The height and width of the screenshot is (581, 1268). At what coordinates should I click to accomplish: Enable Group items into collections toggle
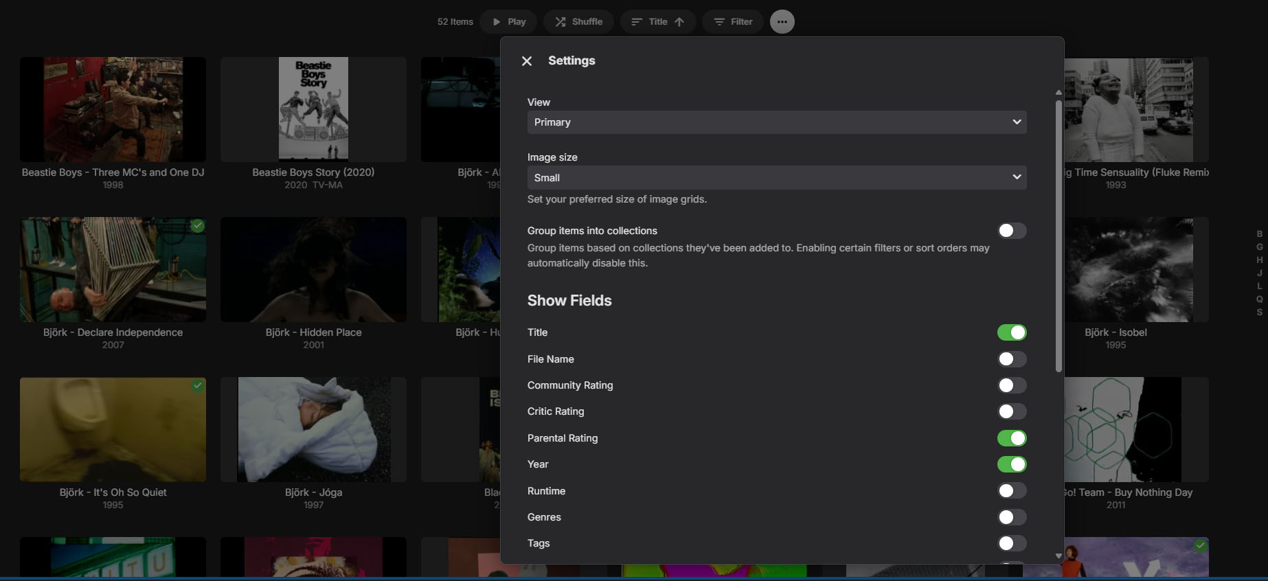1011,231
